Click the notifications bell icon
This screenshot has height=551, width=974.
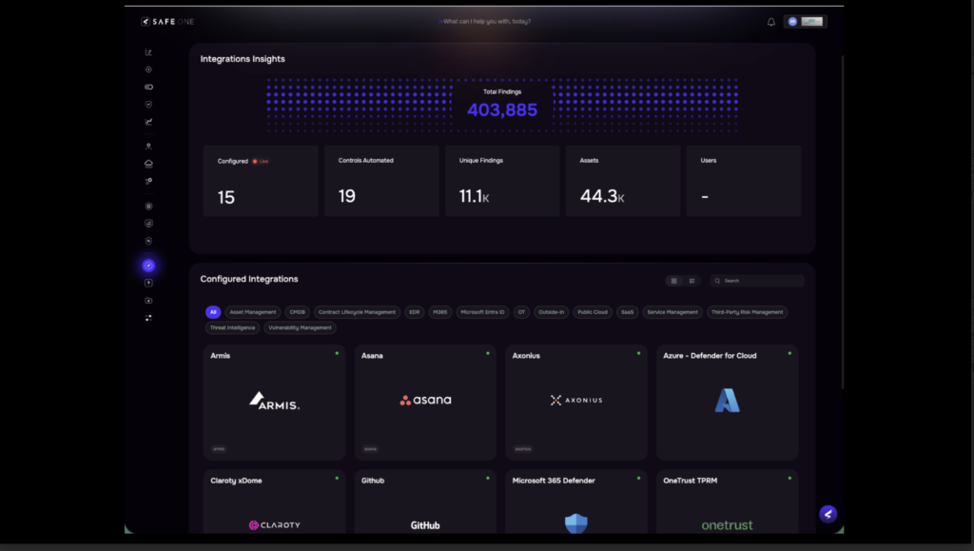point(770,22)
